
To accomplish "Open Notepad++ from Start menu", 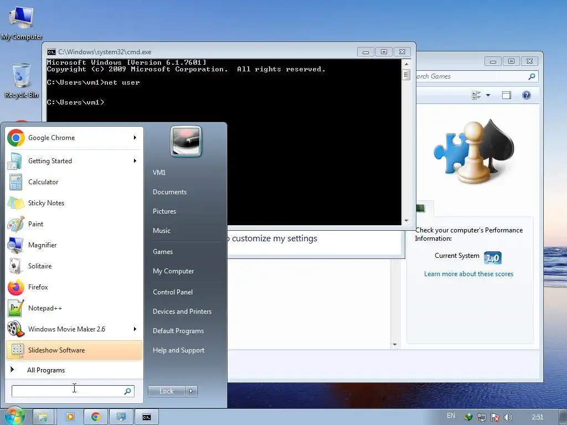I will 74,308.
